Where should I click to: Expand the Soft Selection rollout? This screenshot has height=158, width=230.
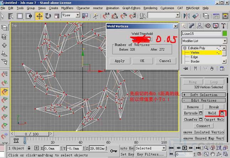tap(204, 95)
